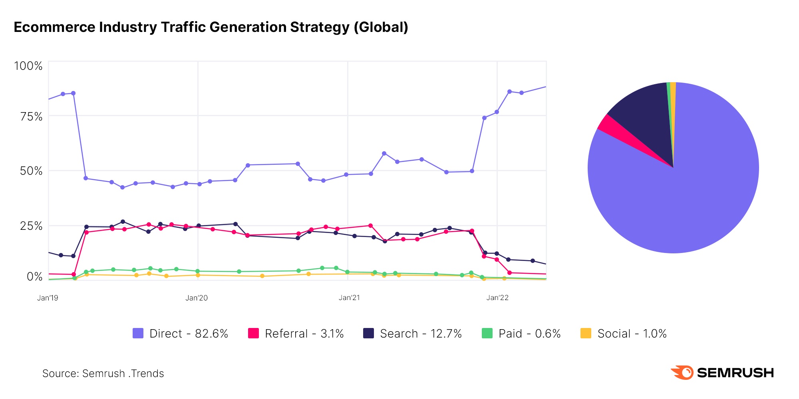
Task: Click the Social yellow legend swatch
Action: coord(586,333)
